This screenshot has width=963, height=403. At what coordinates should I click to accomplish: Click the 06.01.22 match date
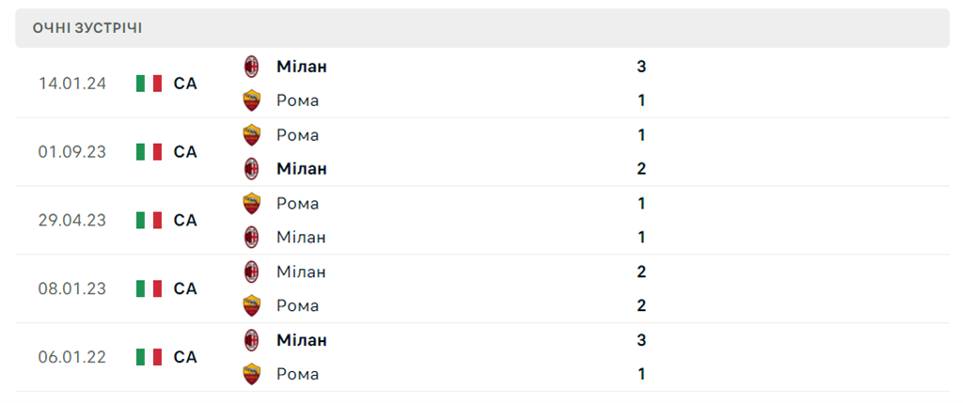(72, 357)
